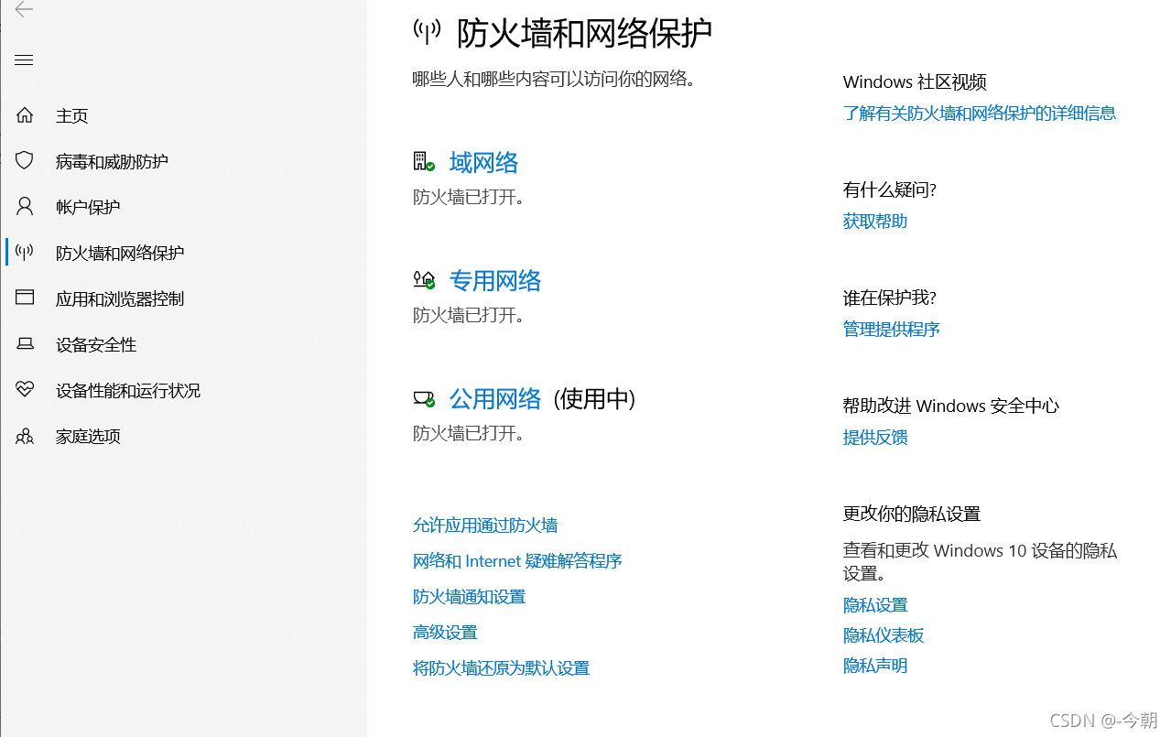Open 域网络 firewall settings
This screenshot has width=1171, height=737.
coord(483,162)
